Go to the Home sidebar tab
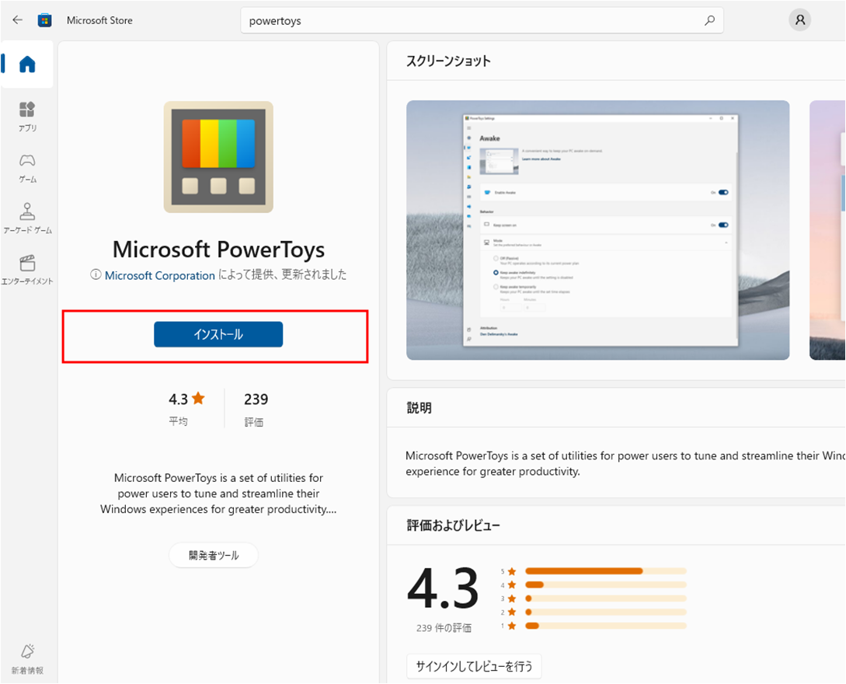Screen dimensions: 846x684 point(27,65)
